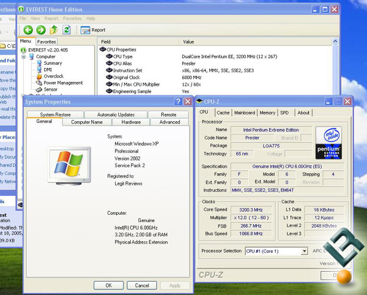Screen dimensions: 367x295
Task: Open Sensor item in EVEREST tree
Action: pos(50,89)
